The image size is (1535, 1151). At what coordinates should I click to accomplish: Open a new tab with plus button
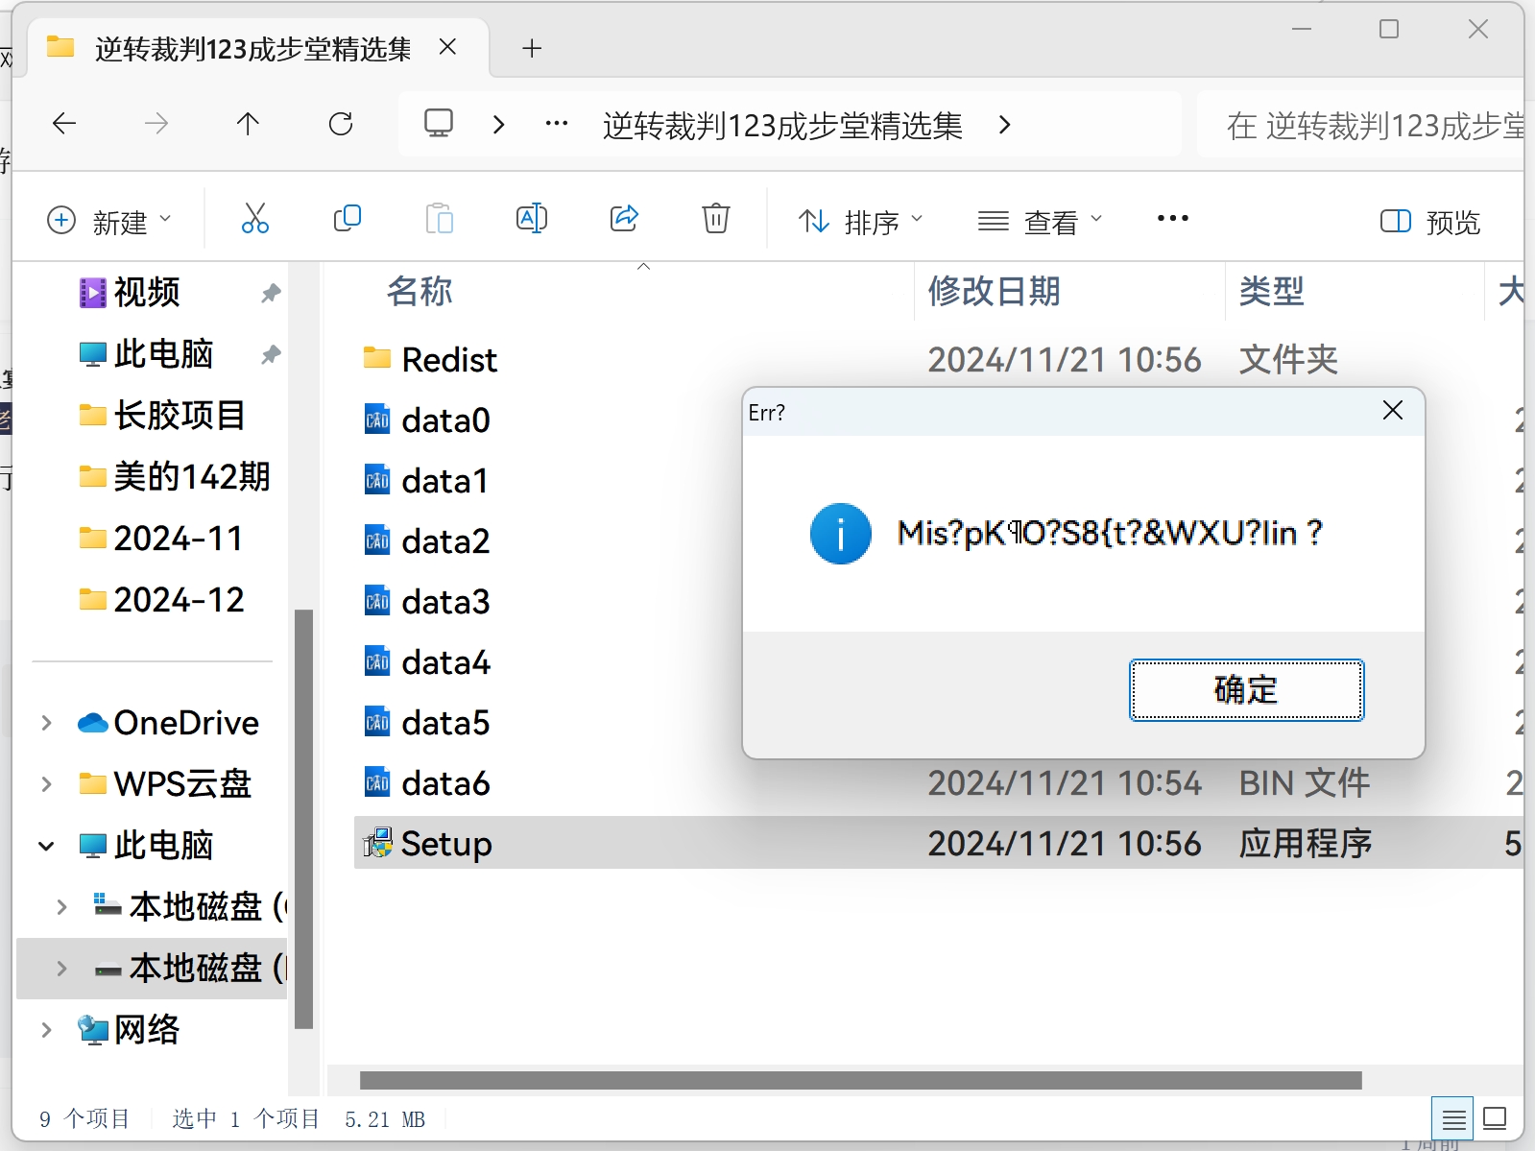[532, 48]
